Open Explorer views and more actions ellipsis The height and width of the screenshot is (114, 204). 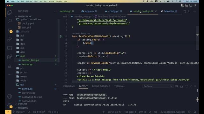(55, 11)
